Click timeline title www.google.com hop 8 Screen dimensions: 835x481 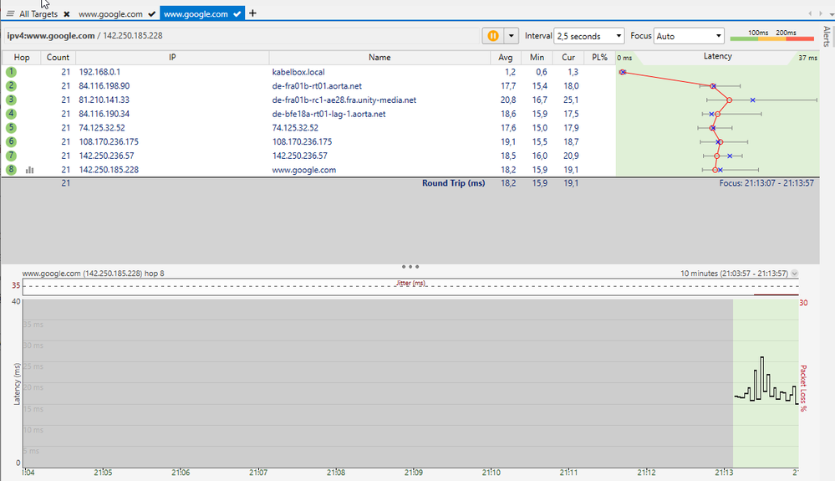coord(93,274)
